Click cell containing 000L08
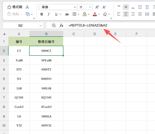155x134 pixels. pyautogui.click(x=46, y=88)
